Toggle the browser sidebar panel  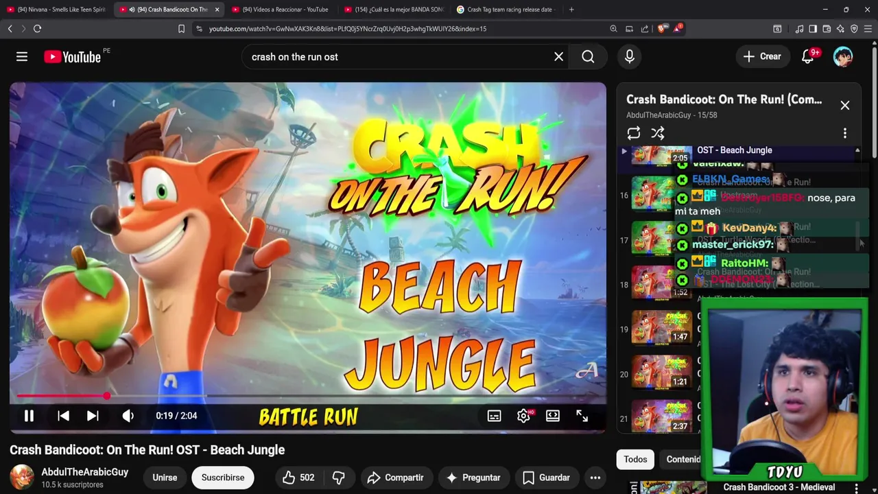(x=813, y=29)
